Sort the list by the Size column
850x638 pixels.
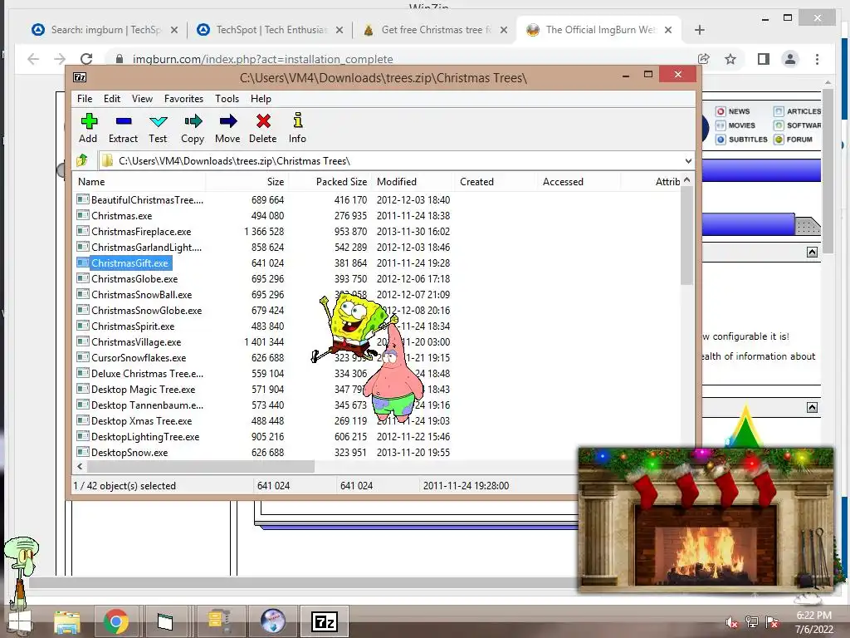(x=247, y=182)
